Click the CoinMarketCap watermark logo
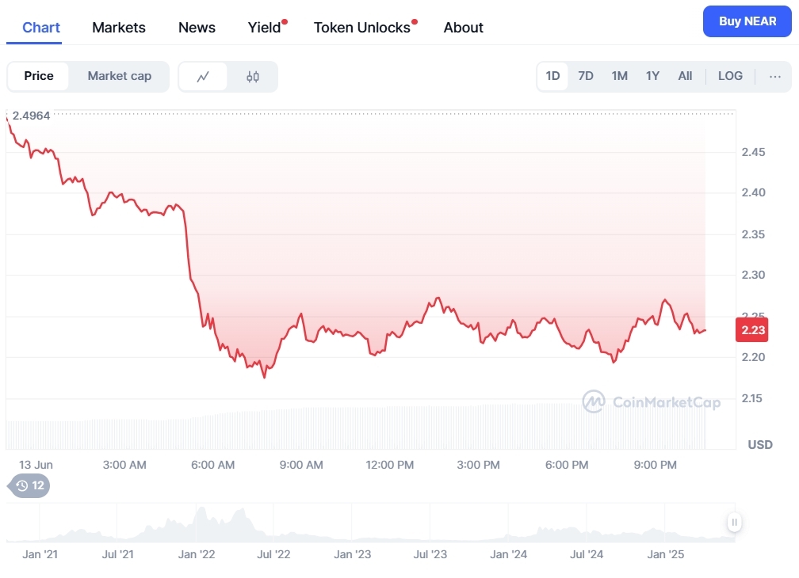This screenshot has height=578, width=799. pyautogui.click(x=652, y=402)
